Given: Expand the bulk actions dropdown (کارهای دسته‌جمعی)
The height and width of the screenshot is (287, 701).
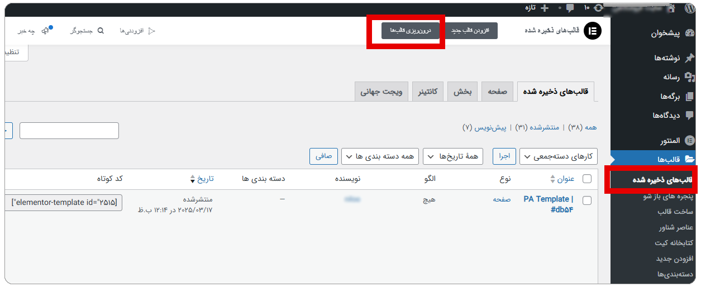Looking at the screenshot, I should pos(559,157).
